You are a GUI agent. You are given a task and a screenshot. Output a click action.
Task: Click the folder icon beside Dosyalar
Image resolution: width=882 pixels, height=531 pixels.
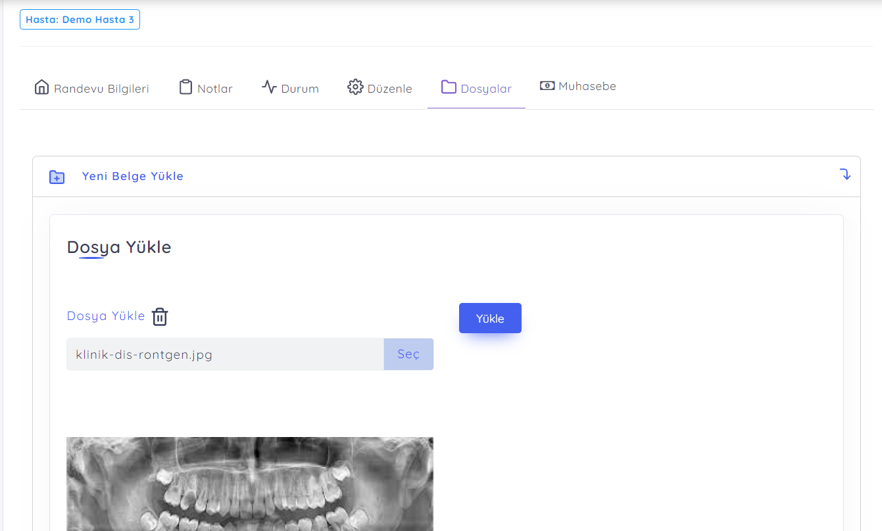click(x=449, y=87)
